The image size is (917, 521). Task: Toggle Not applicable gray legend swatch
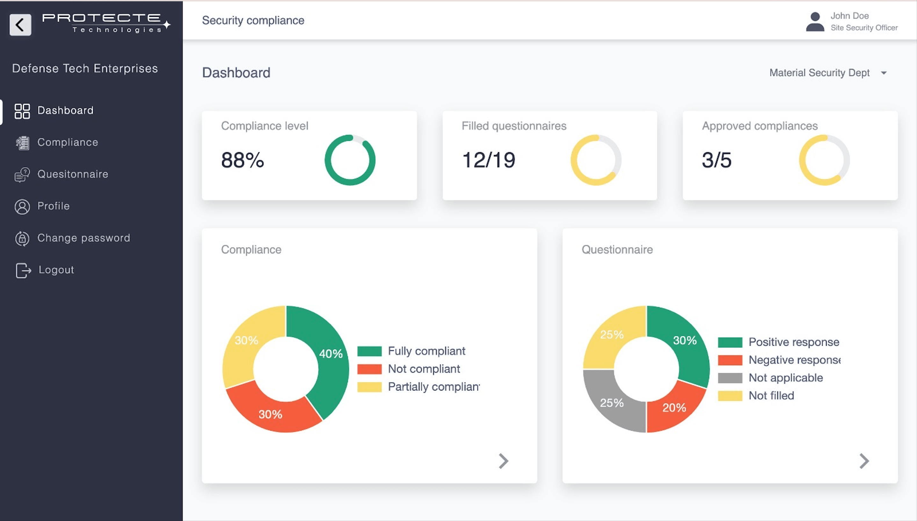point(730,378)
